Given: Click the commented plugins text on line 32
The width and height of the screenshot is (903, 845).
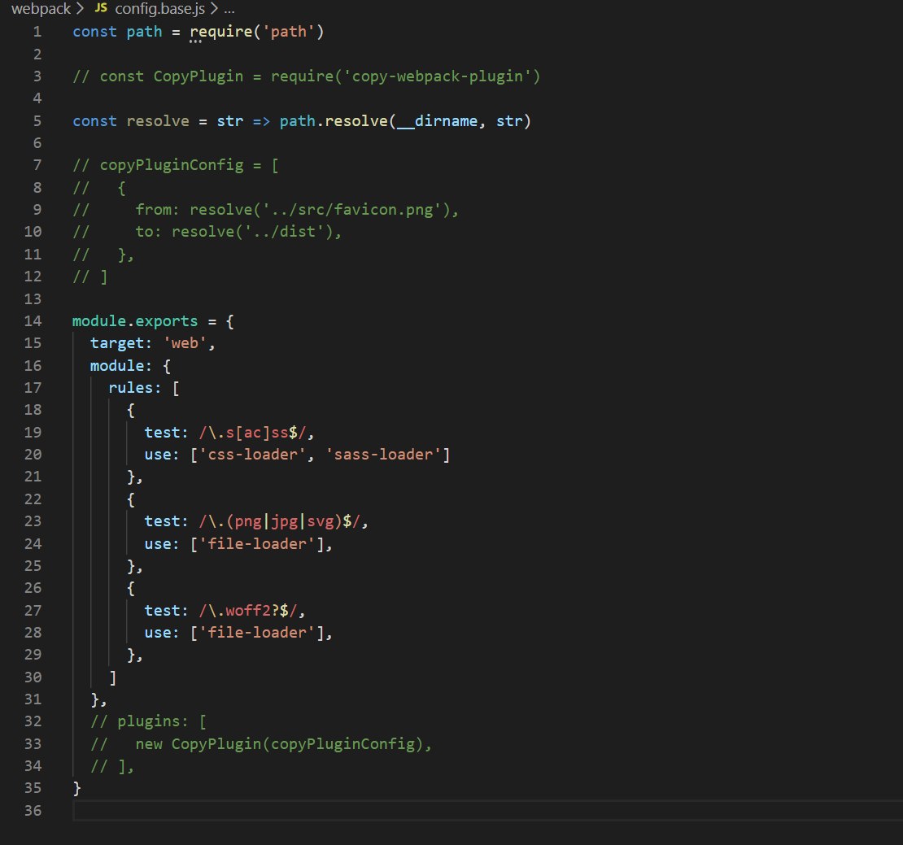Looking at the screenshot, I should pos(149,722).
